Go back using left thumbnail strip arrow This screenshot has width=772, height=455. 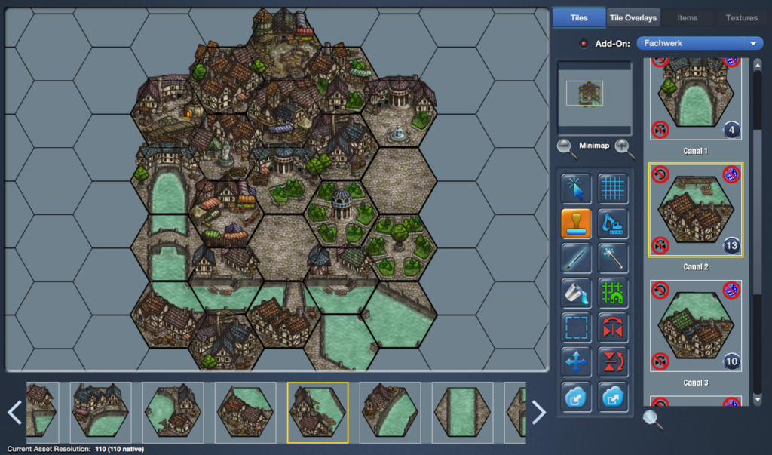(14, 412)
